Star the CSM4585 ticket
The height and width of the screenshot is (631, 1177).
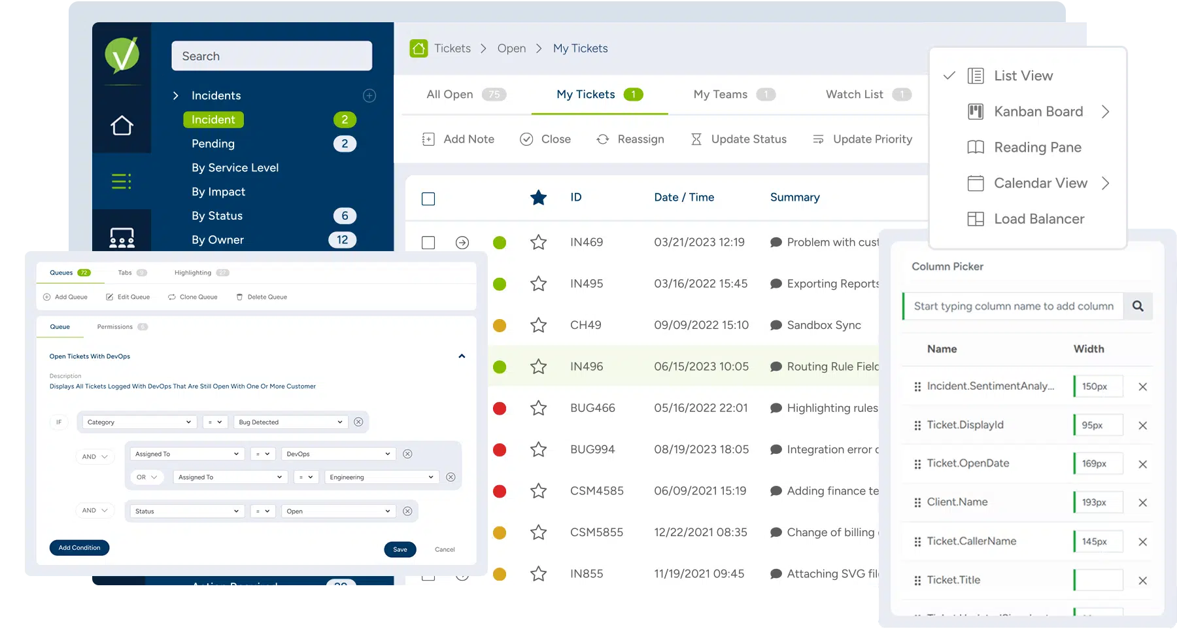(x=538, y=491)
